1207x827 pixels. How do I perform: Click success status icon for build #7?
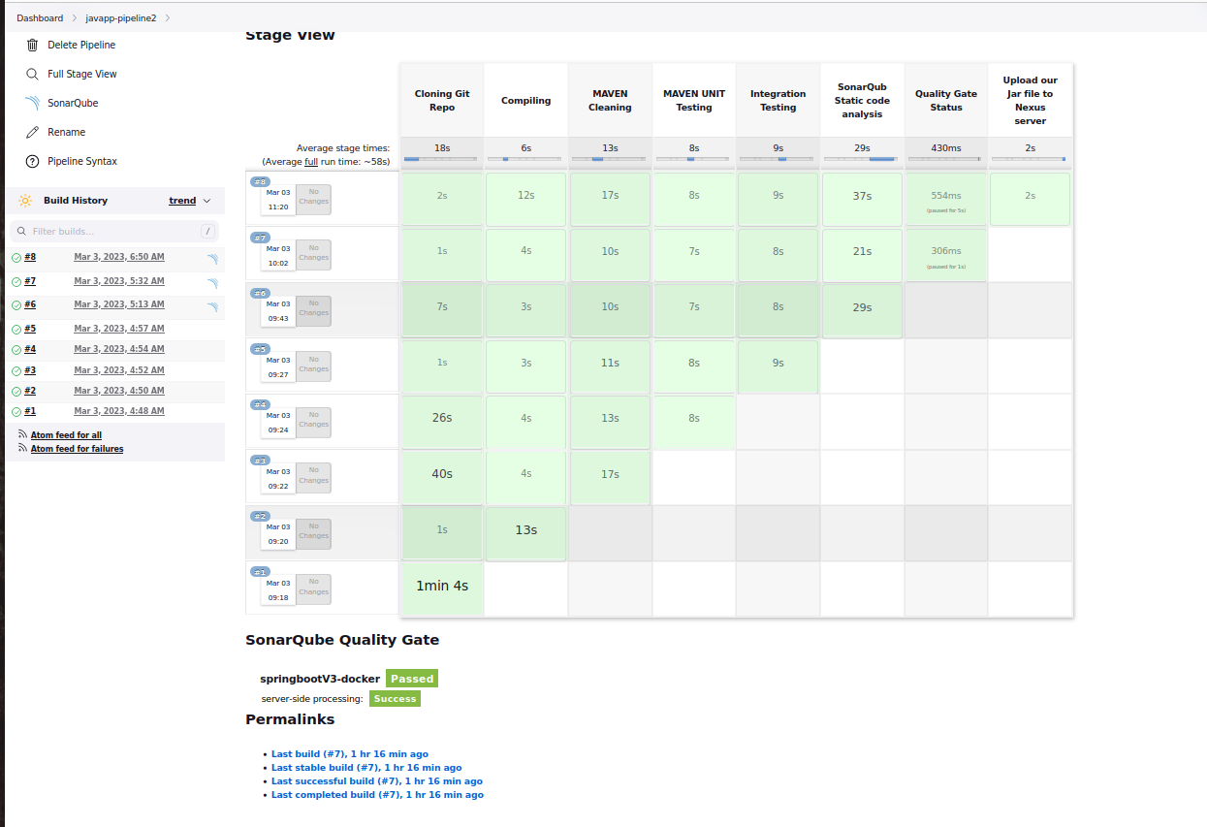click(16, 282)
